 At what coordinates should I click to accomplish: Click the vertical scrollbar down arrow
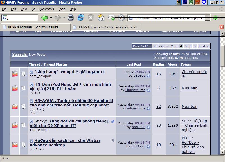point(222,152)
